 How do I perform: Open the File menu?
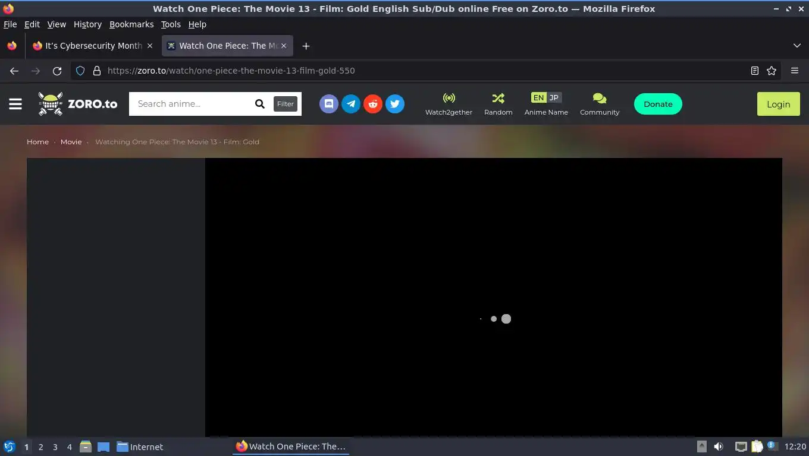(x=10, y=24)
